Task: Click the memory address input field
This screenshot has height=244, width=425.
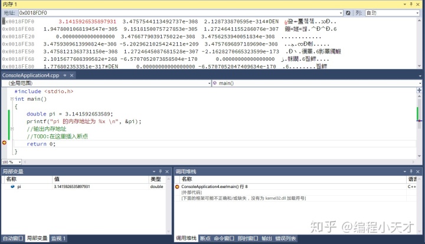Action: click(179, 13)
